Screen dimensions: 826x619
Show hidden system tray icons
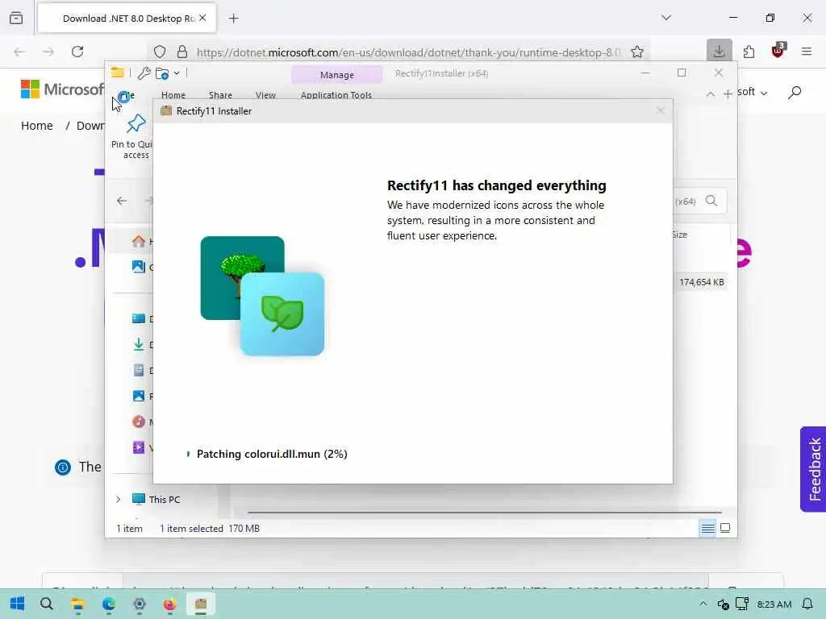point(703,604)
